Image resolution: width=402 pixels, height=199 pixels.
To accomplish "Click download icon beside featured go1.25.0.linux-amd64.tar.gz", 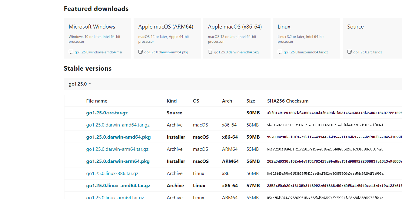I will point(280,52).
